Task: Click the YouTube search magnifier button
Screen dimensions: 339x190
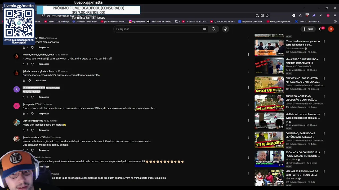Action: (213, 29)
